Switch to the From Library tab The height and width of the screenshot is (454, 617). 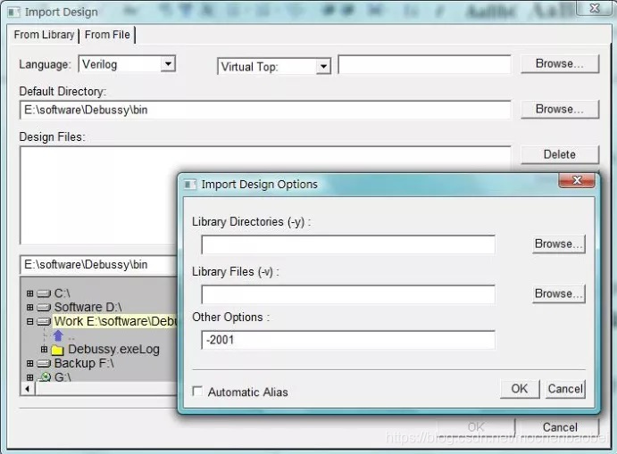(x=44, y=35)
